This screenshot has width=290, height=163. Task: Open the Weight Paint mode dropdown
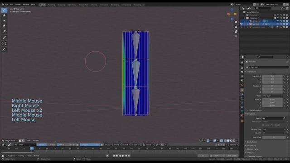[10, 141]
